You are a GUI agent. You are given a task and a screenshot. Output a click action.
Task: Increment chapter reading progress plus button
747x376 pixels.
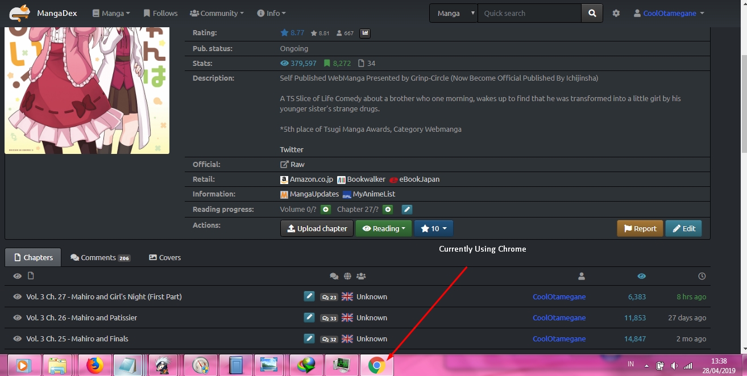388,210
